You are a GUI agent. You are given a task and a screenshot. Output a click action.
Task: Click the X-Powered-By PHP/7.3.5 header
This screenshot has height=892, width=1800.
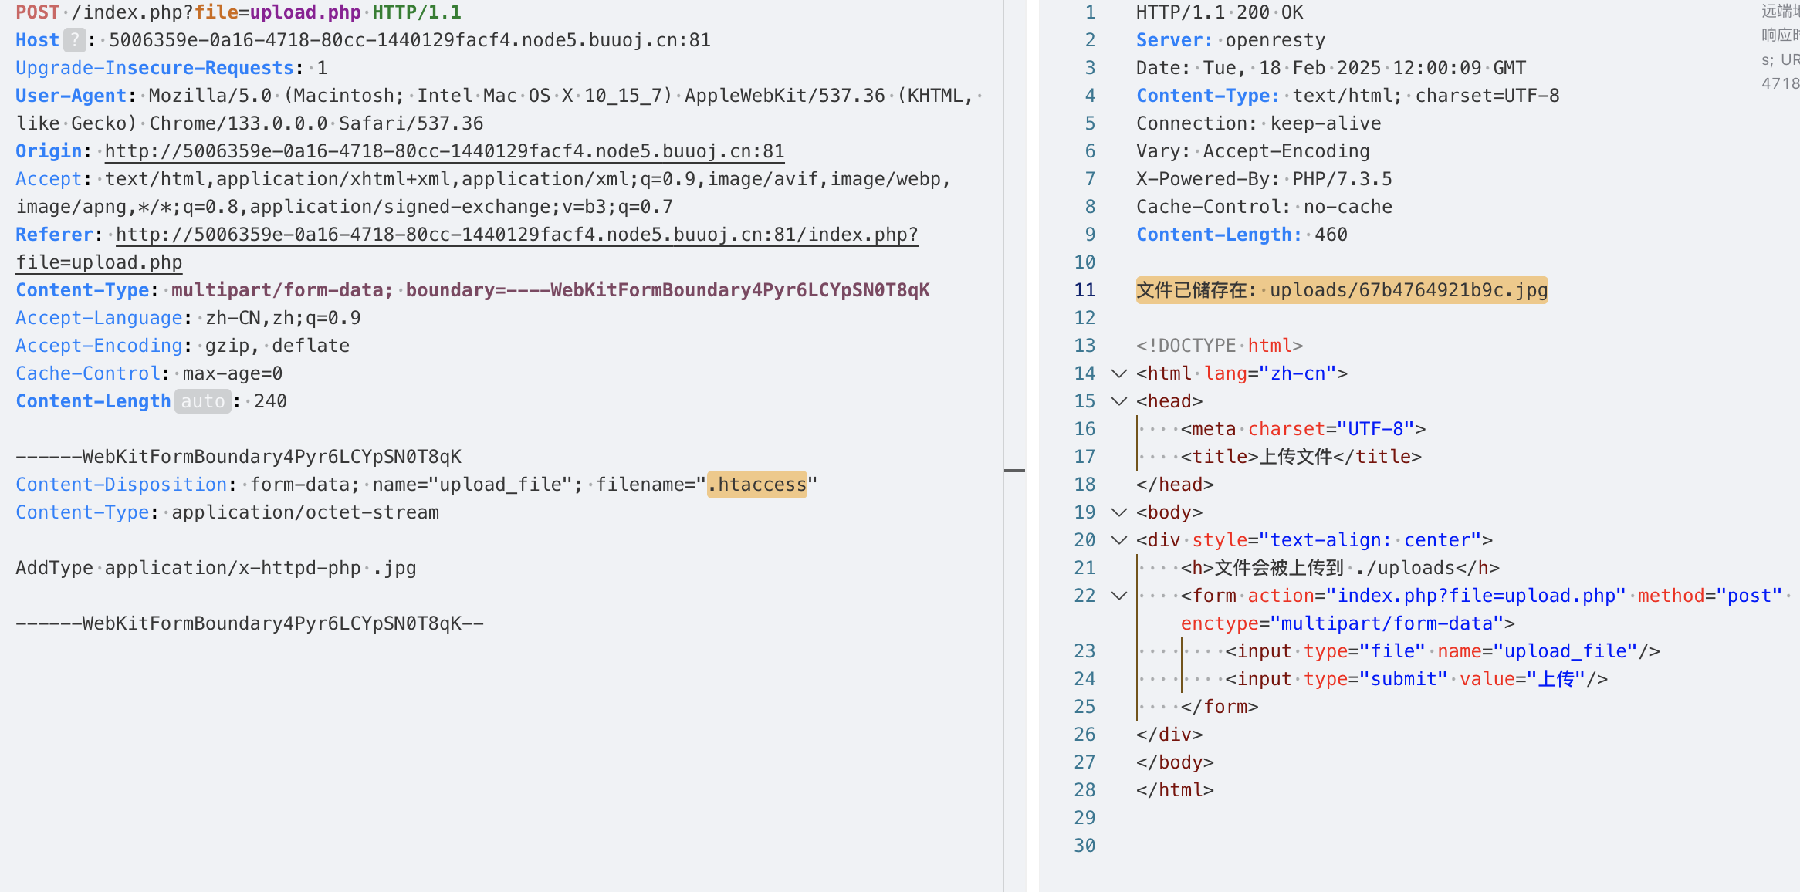pyautogui.click(x=1264, y=179)
